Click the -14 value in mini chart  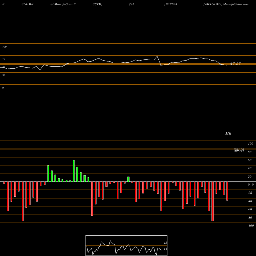click(165, 249)
